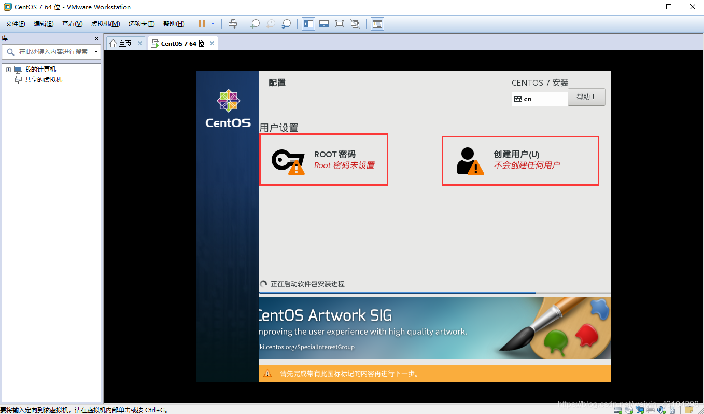
Task: Click the console view toolbar icon
Action: click(377, 24)
